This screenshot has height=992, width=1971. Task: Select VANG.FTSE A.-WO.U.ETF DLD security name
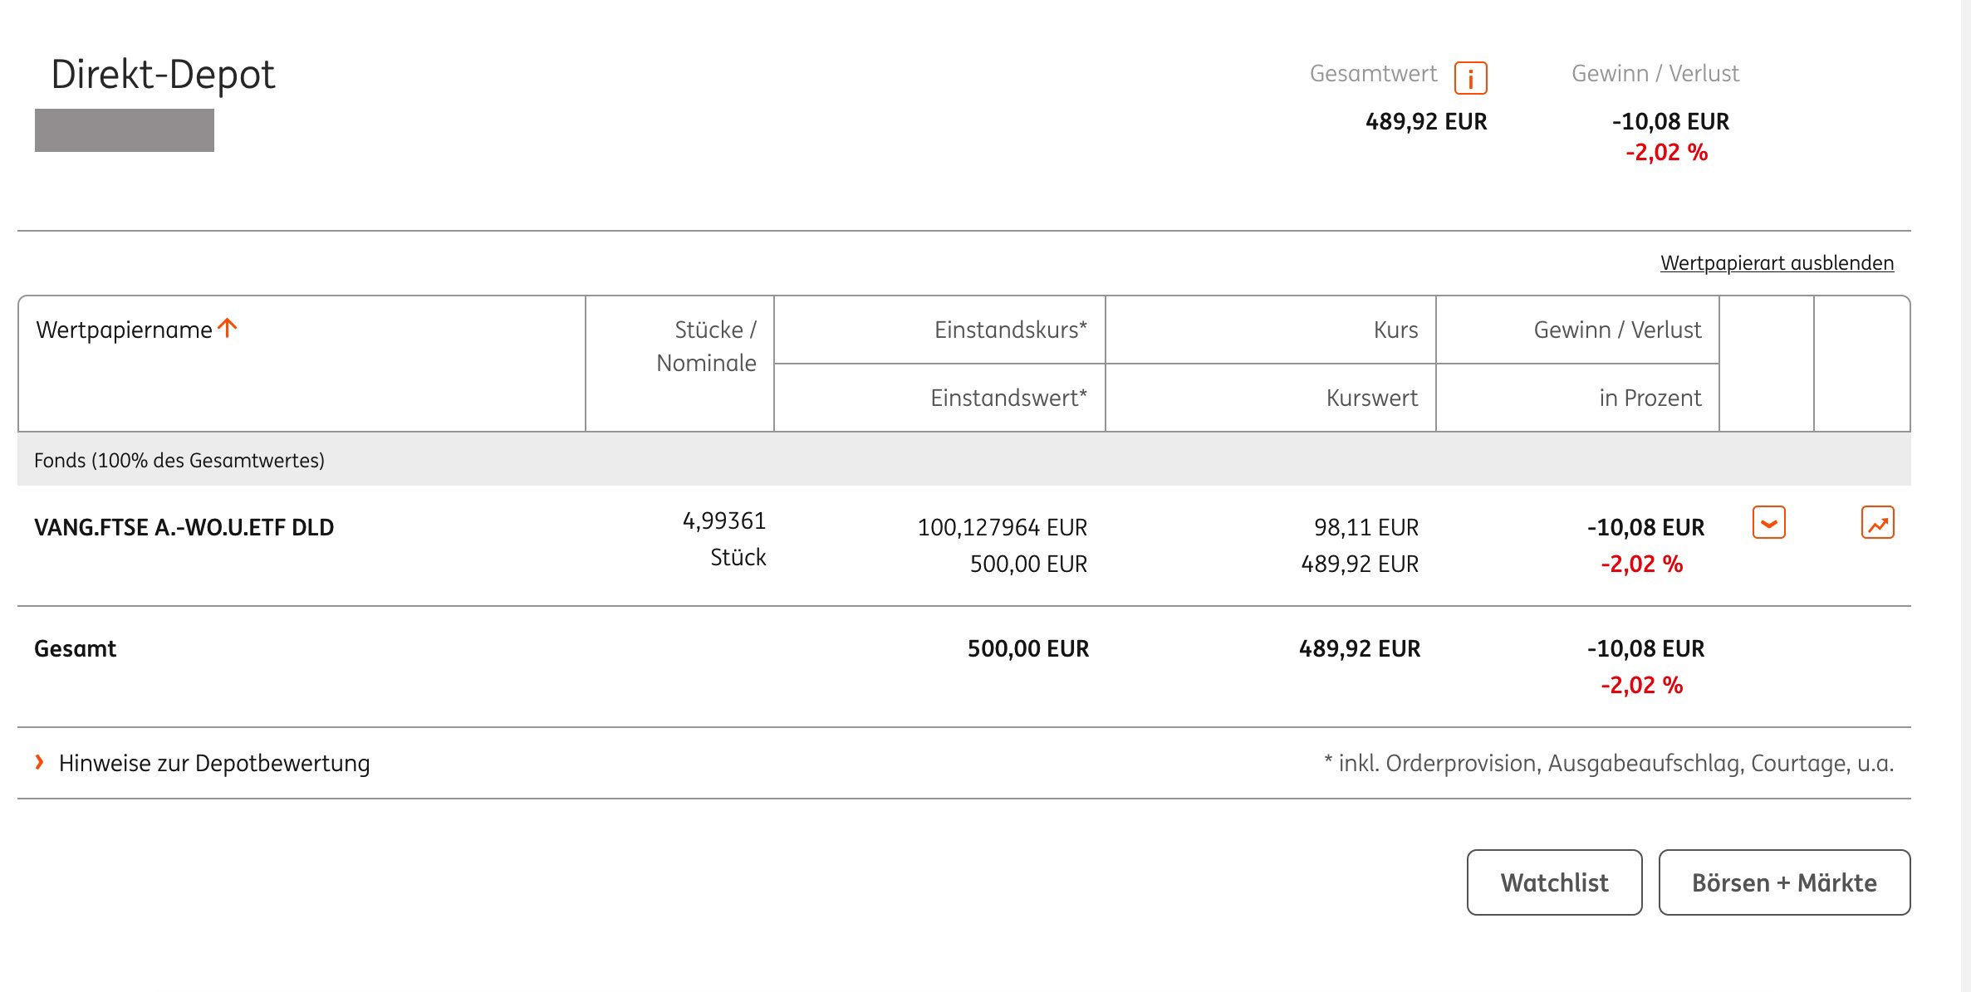[184, 527]
